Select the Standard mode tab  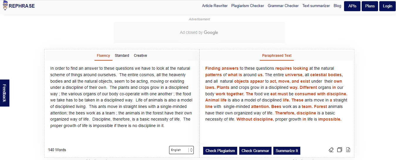(x=122, y=56)
